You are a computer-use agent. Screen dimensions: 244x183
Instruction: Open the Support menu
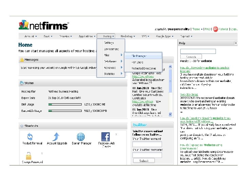tap(186, 36)
